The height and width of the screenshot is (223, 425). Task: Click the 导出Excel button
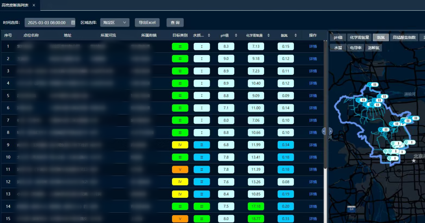[147, 23]
